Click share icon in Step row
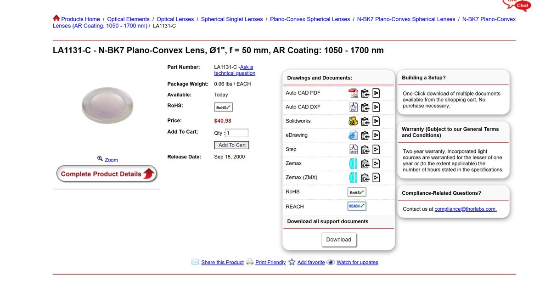Image resolution: width=551 pixels, height=281 pixels. pos(376,150)
